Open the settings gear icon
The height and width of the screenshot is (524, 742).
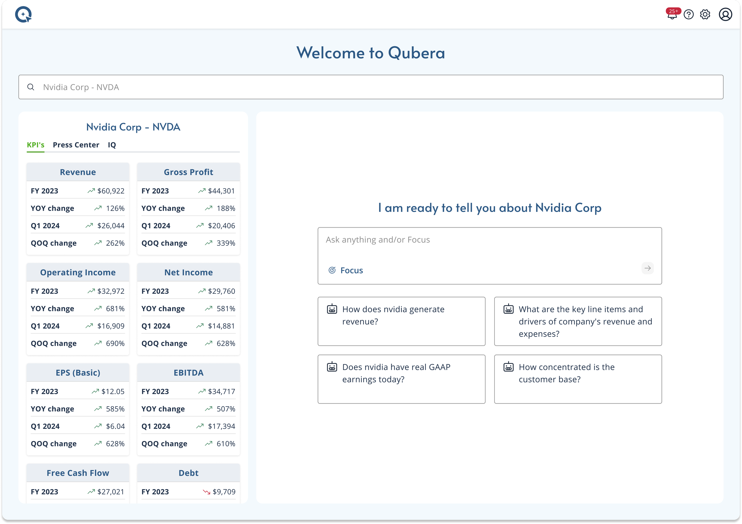pyautogui.click(x=705, y=15)
